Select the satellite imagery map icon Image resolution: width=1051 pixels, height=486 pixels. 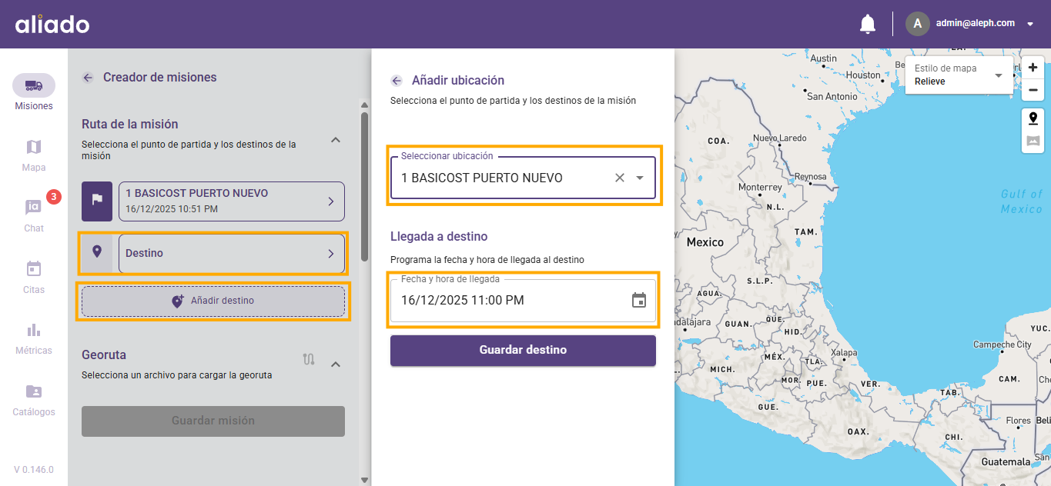coord(1033,140)
